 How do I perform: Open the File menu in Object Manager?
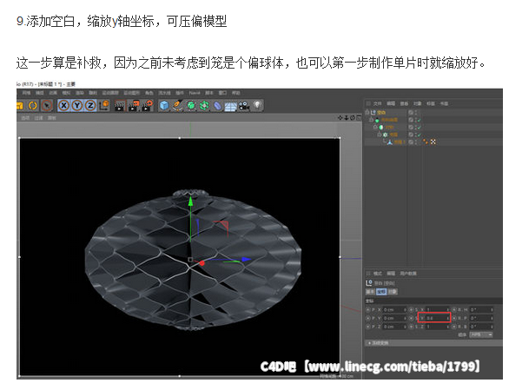(x=377, y=103)
